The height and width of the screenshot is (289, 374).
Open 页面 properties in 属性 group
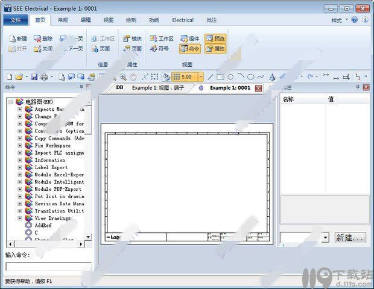132,49
